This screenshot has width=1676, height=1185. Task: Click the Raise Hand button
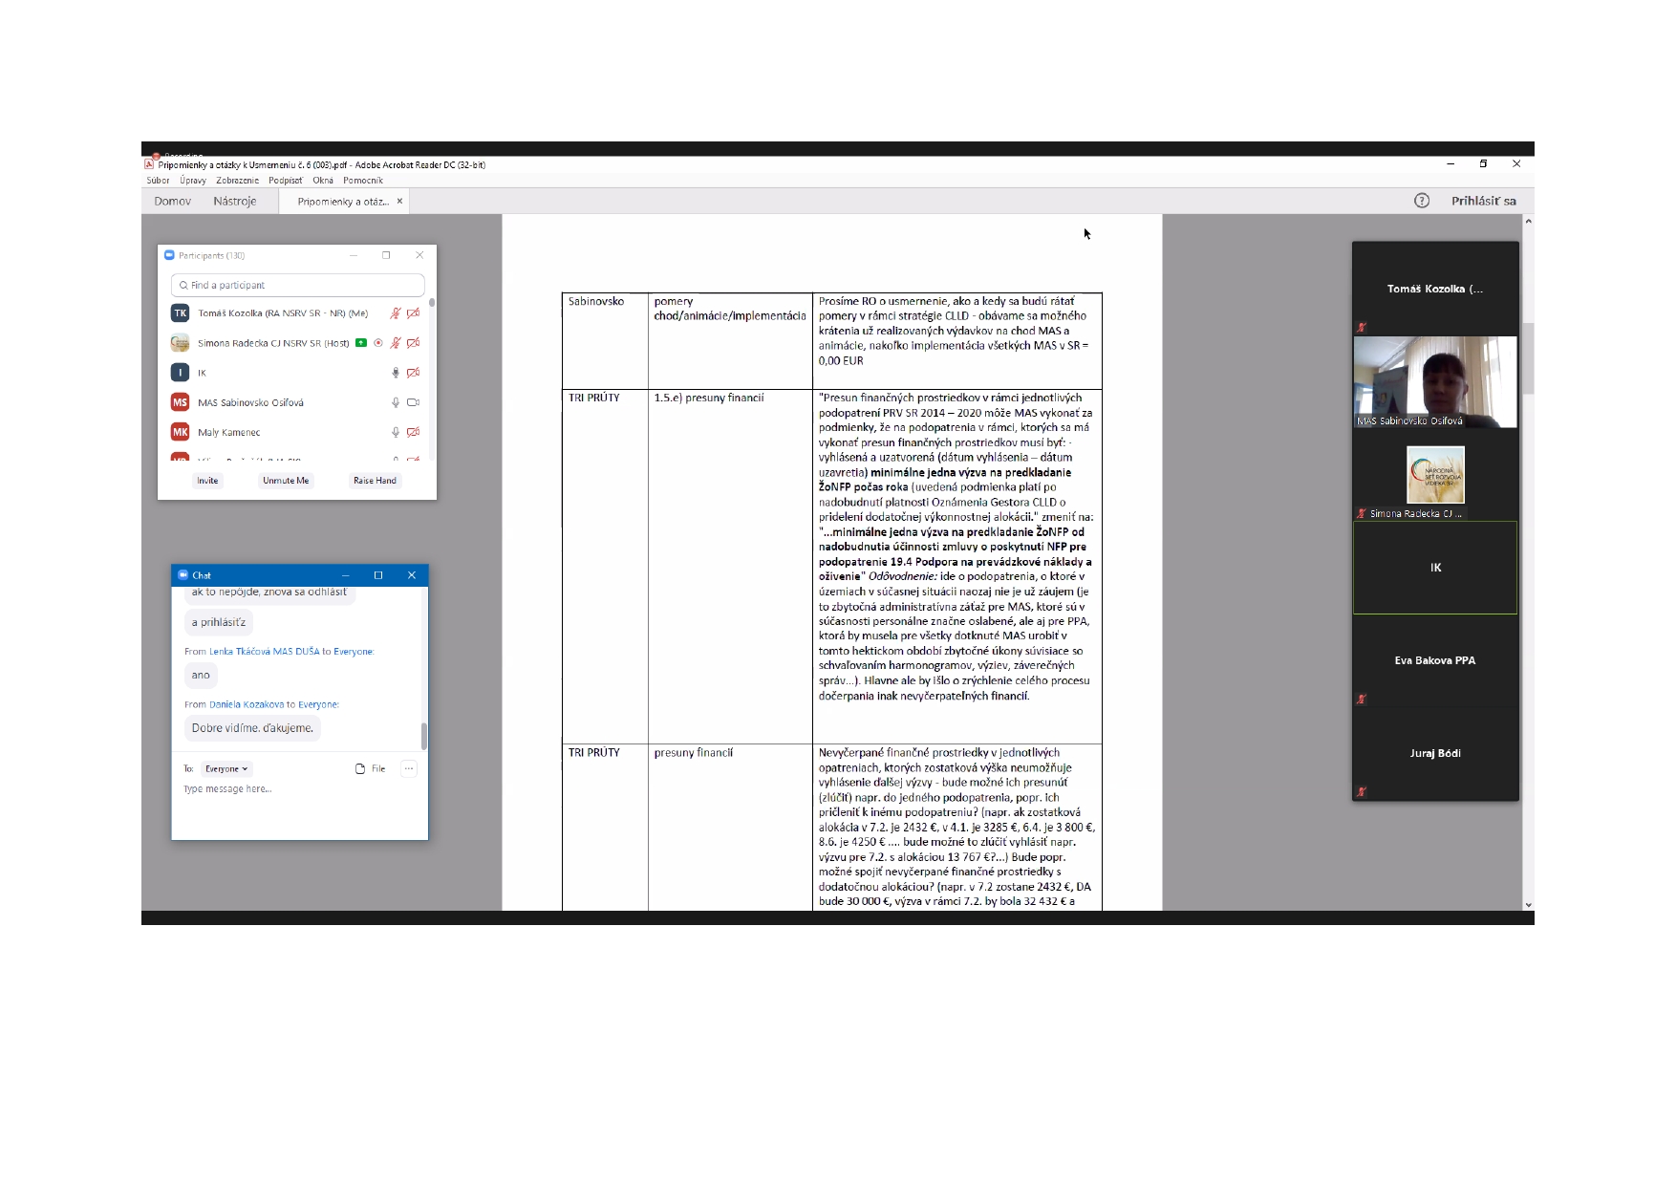375,481
